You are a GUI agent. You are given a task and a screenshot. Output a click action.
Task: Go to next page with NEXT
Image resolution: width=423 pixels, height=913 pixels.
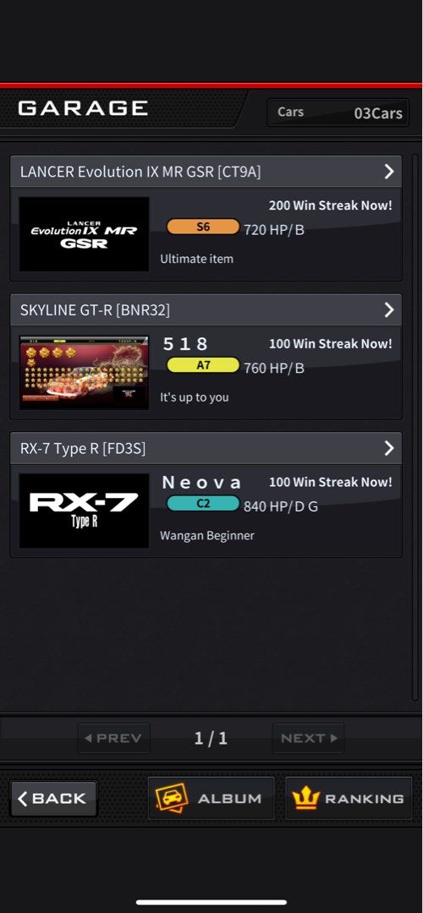(x=308, y=738)
